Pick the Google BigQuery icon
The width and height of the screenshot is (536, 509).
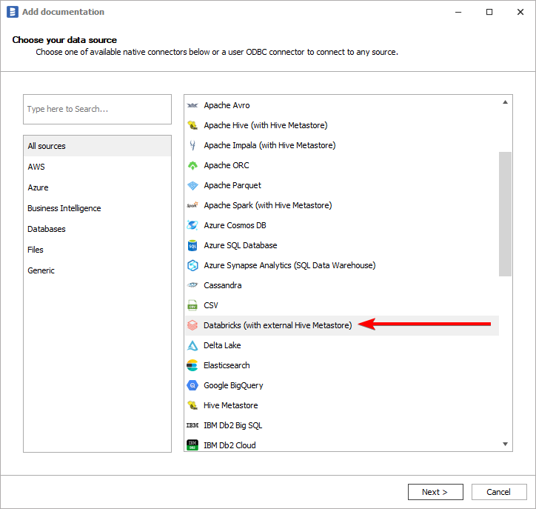[x=192, y=385]
